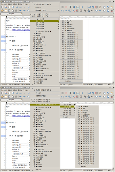Click the cloud icon in upper window toolbar

(111, 7)
